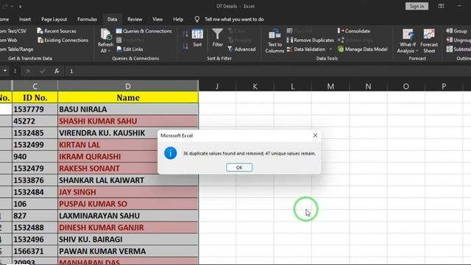Open Manage Data Model
Viewport: 471px width, 265px height.
click(363, 49)
